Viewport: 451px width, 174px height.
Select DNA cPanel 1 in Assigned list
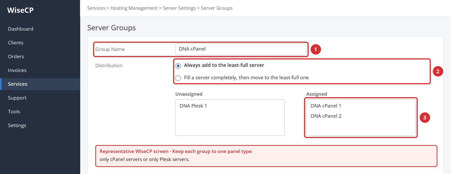[326, 106]
